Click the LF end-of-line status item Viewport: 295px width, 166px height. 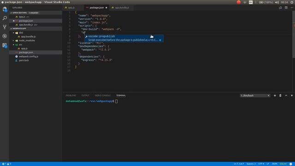coord(268,164)
